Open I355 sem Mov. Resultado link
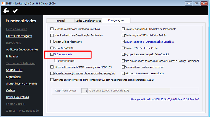This screenshot has height=117, width=210. point(22,111)
